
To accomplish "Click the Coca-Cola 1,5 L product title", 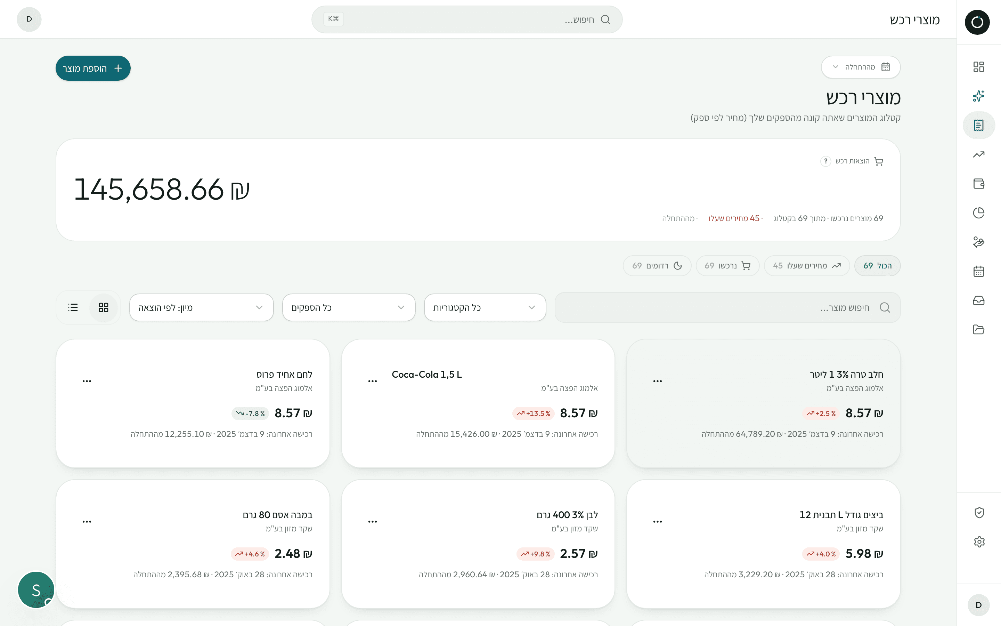I will [427, 374].
